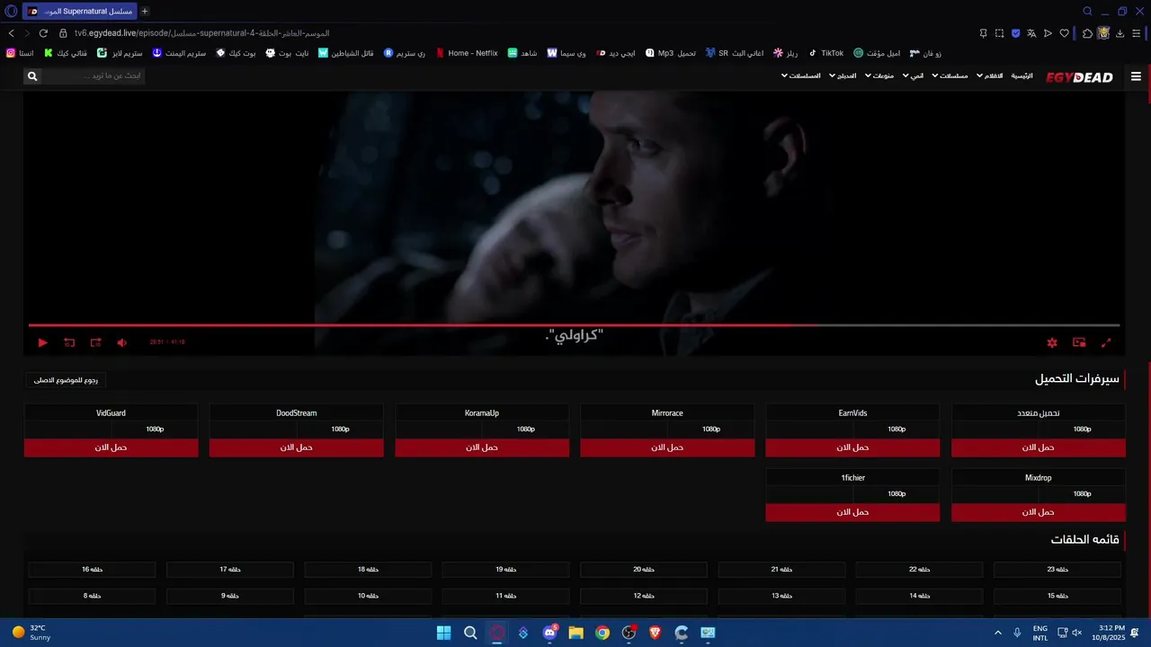Focus the site search input field
The width and height of the screenshot is (1151, 647).
point(93,76)
